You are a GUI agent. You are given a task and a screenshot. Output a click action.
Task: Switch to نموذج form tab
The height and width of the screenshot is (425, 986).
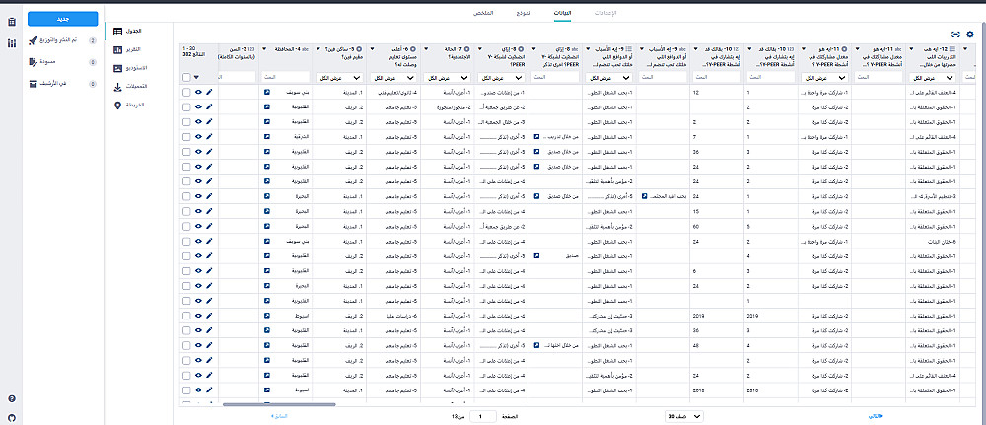pyautogui.click(x=523, y=13)
